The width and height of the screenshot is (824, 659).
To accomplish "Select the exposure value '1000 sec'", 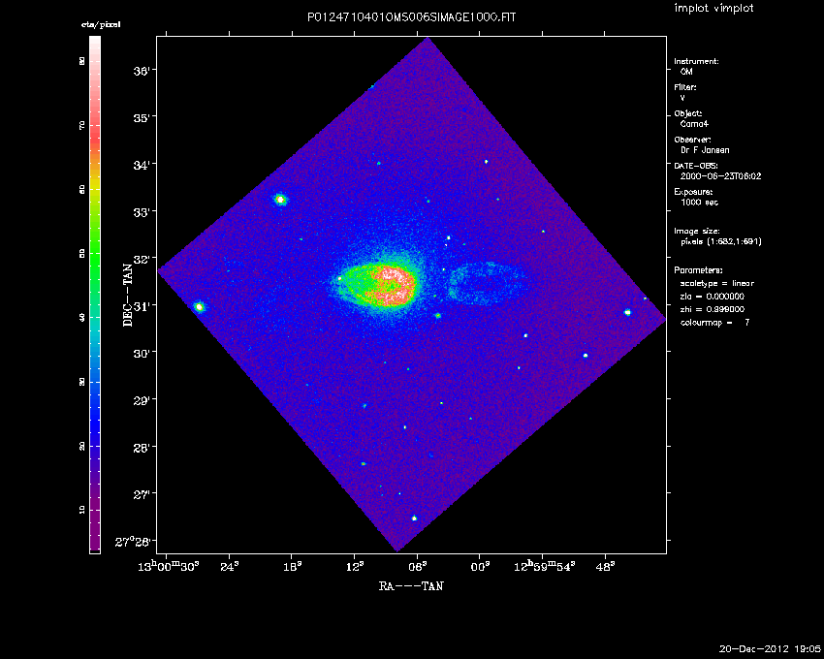I will click(700, 203).
